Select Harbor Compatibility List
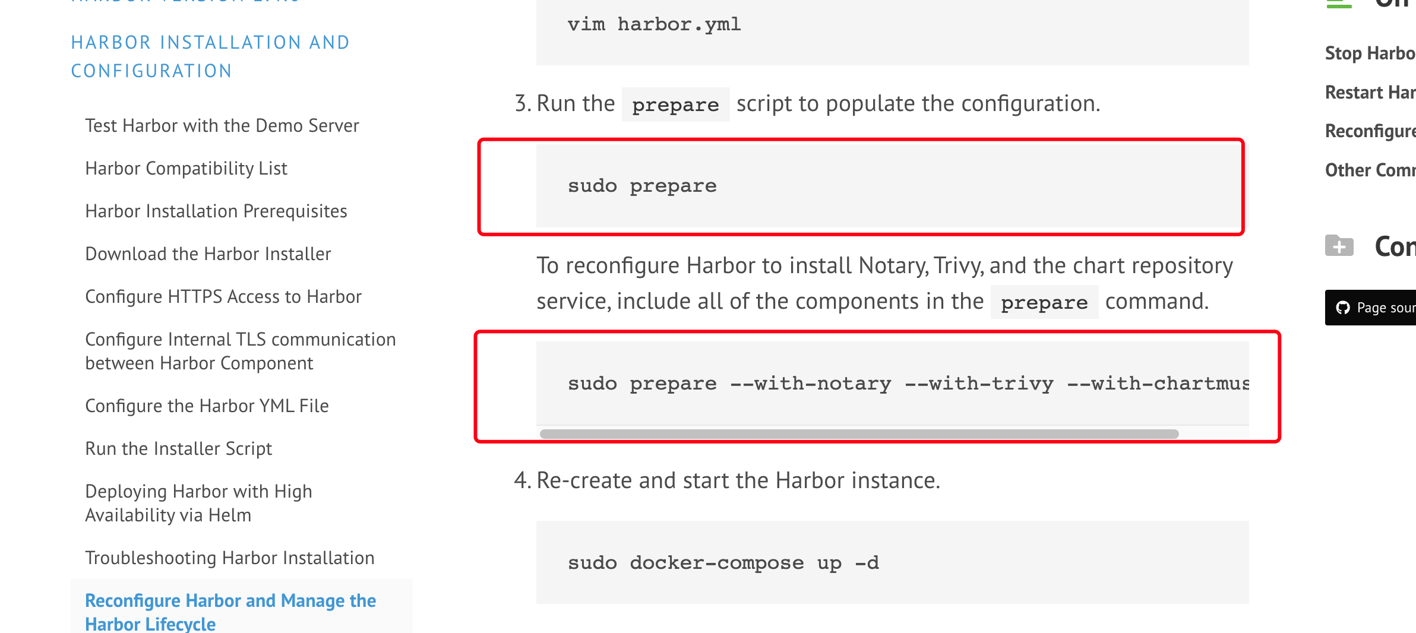1416x633 pixels. click(186, 168)
